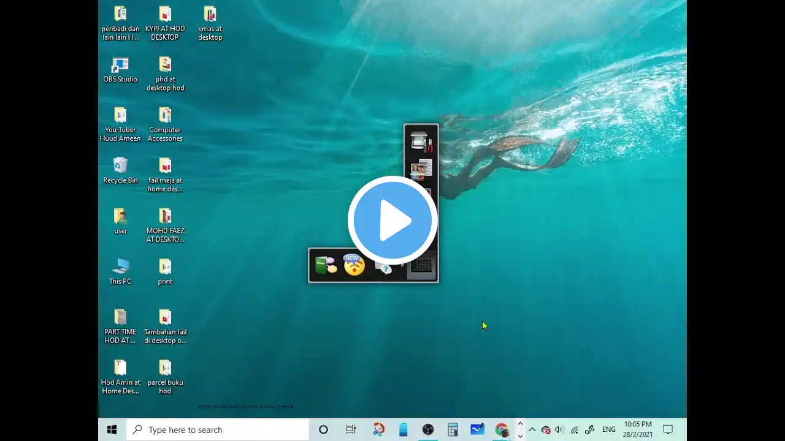Open the clock showing 10:05 PM

[638, 429]
